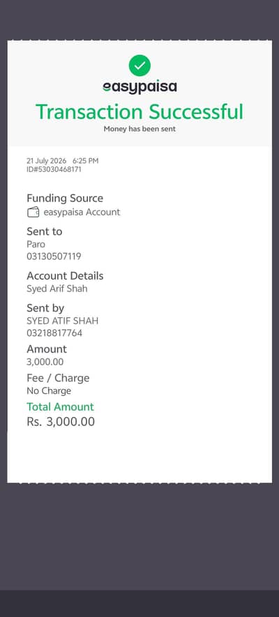The width and height of the screenshot is (279, 617).
Task: Click the Amount value 3,000.00
Action: click(x=45, y=362)
